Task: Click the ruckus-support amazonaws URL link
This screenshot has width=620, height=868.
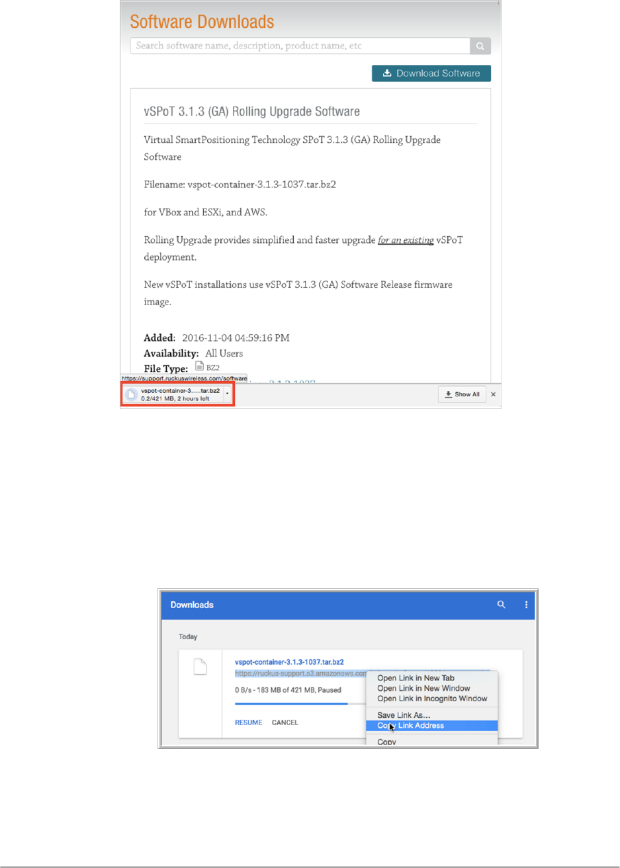Action: click(300, 674)
